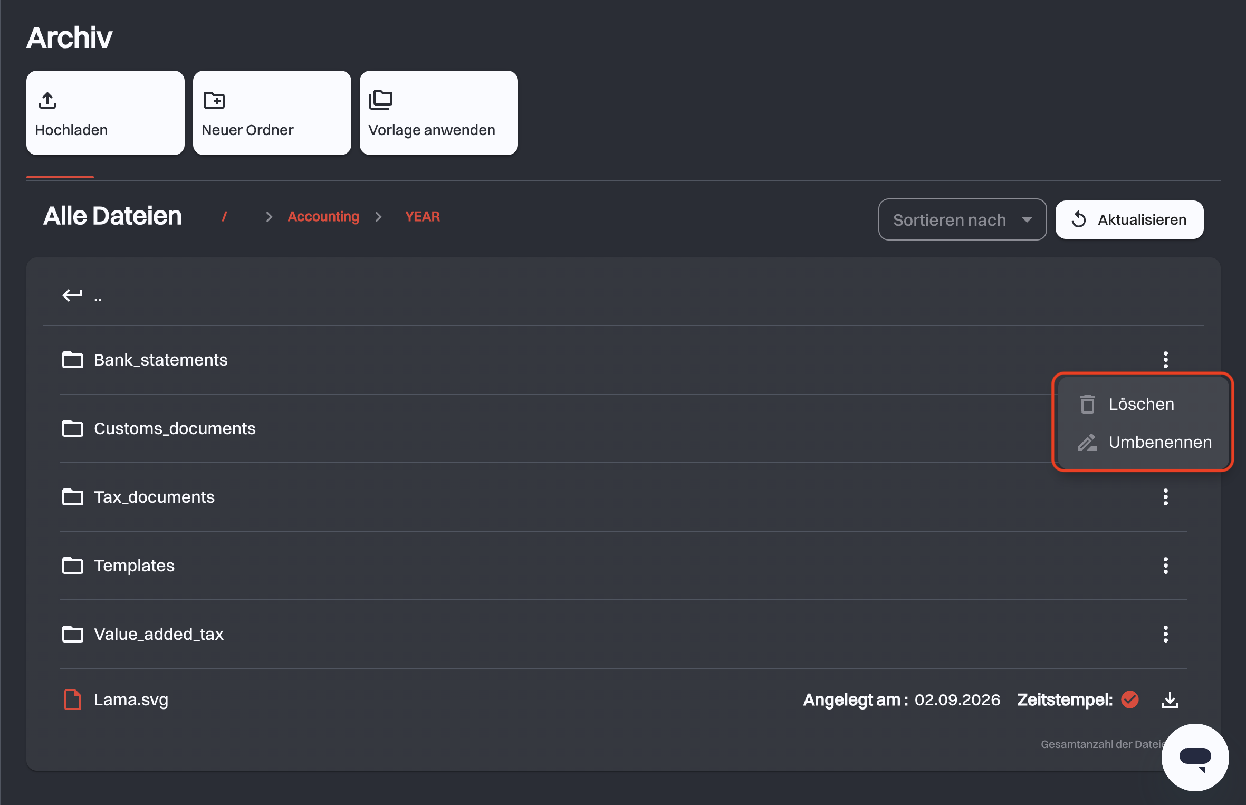
Task: Navigate to Accounting breadcrumb
Action: point(323,216)
